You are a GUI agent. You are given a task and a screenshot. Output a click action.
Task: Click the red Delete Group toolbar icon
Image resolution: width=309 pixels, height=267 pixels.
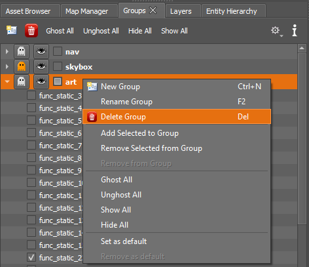[x=31, y=31]
